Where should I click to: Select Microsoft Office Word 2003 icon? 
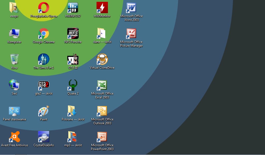tap(131, 8)
